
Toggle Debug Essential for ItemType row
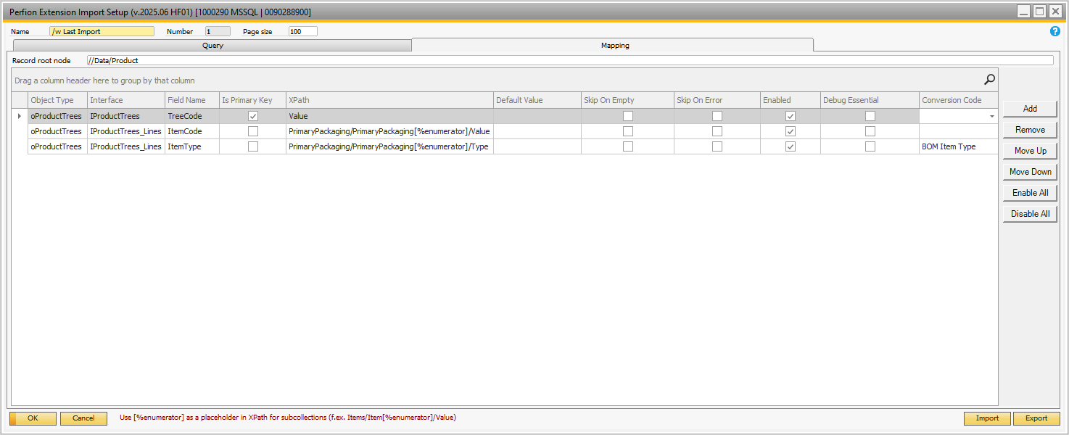click(870, 146)
